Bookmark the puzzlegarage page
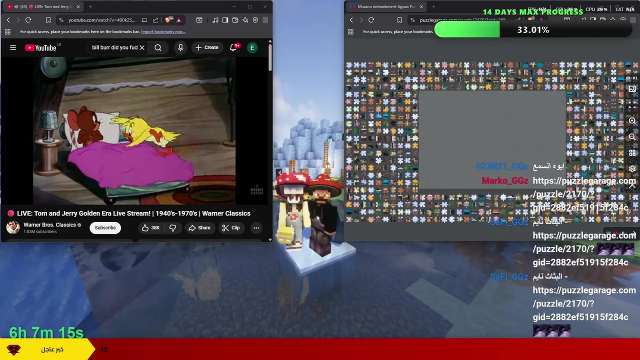This screenshot has height=360, width=640. [x=399, y=20]
